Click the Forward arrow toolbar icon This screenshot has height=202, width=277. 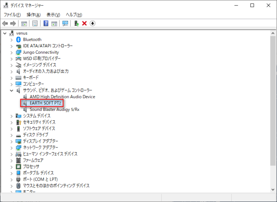click(13, 23)
